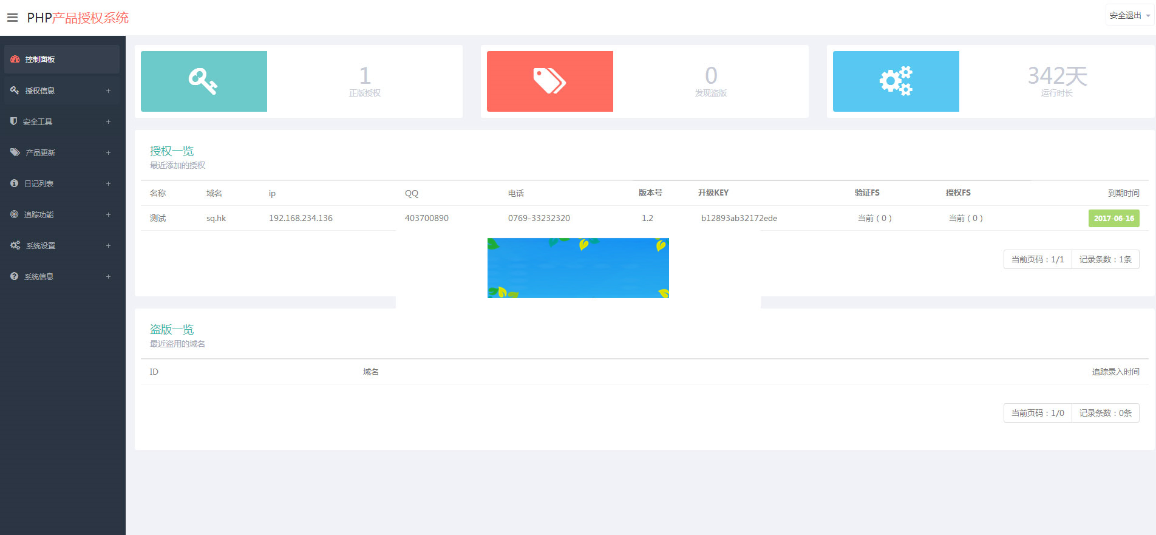Select 控制面板 in the sidebar
The height and width of the screenshot is (535, 1156).
tap(40, 59)
